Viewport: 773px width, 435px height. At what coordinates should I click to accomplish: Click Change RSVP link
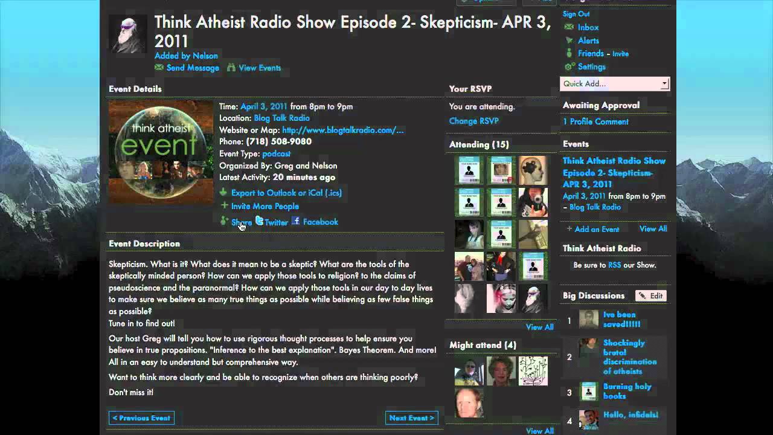[473, 121]
